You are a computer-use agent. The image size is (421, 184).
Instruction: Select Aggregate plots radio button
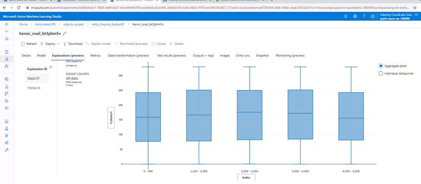380,66
